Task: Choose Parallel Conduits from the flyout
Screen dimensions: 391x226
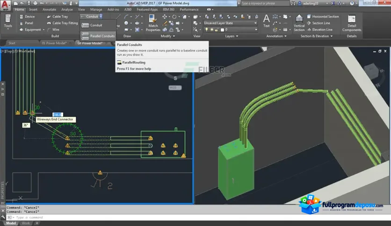Action: coord(98,36)
